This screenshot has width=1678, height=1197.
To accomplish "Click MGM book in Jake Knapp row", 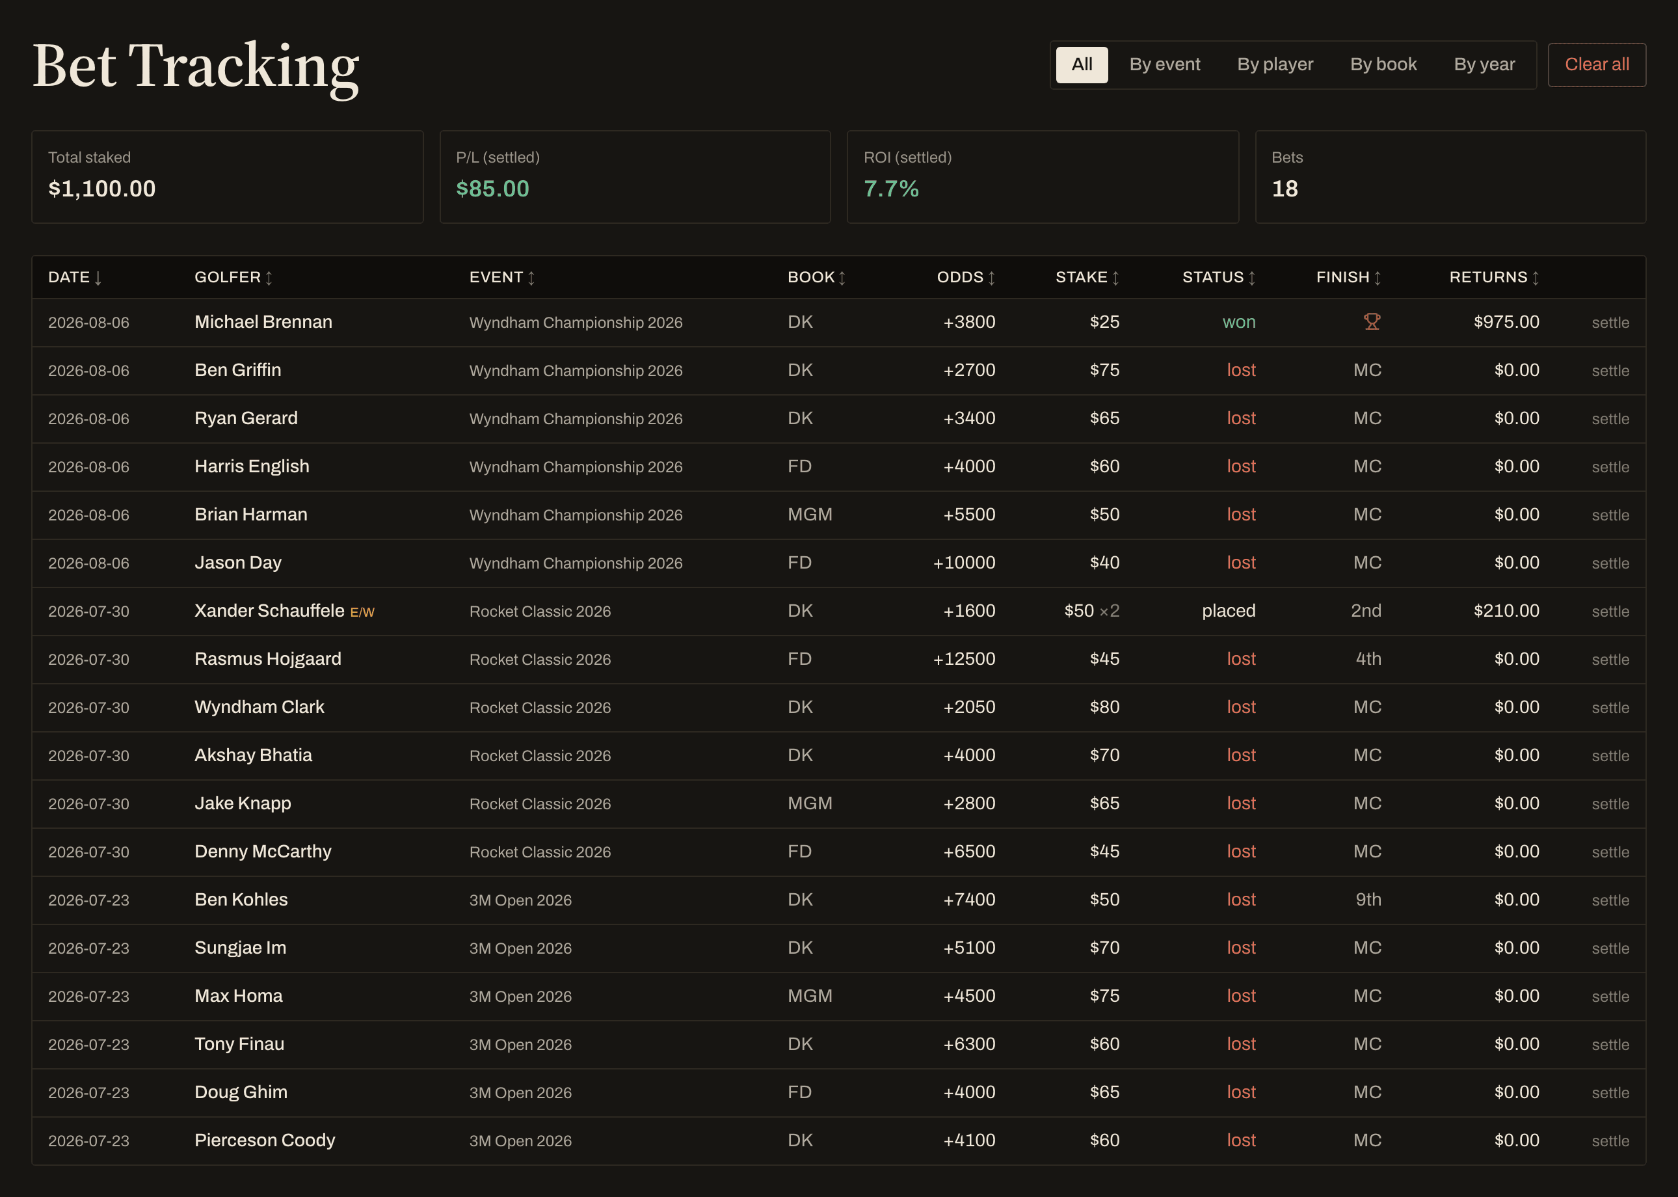I will (x=809, y=803).
